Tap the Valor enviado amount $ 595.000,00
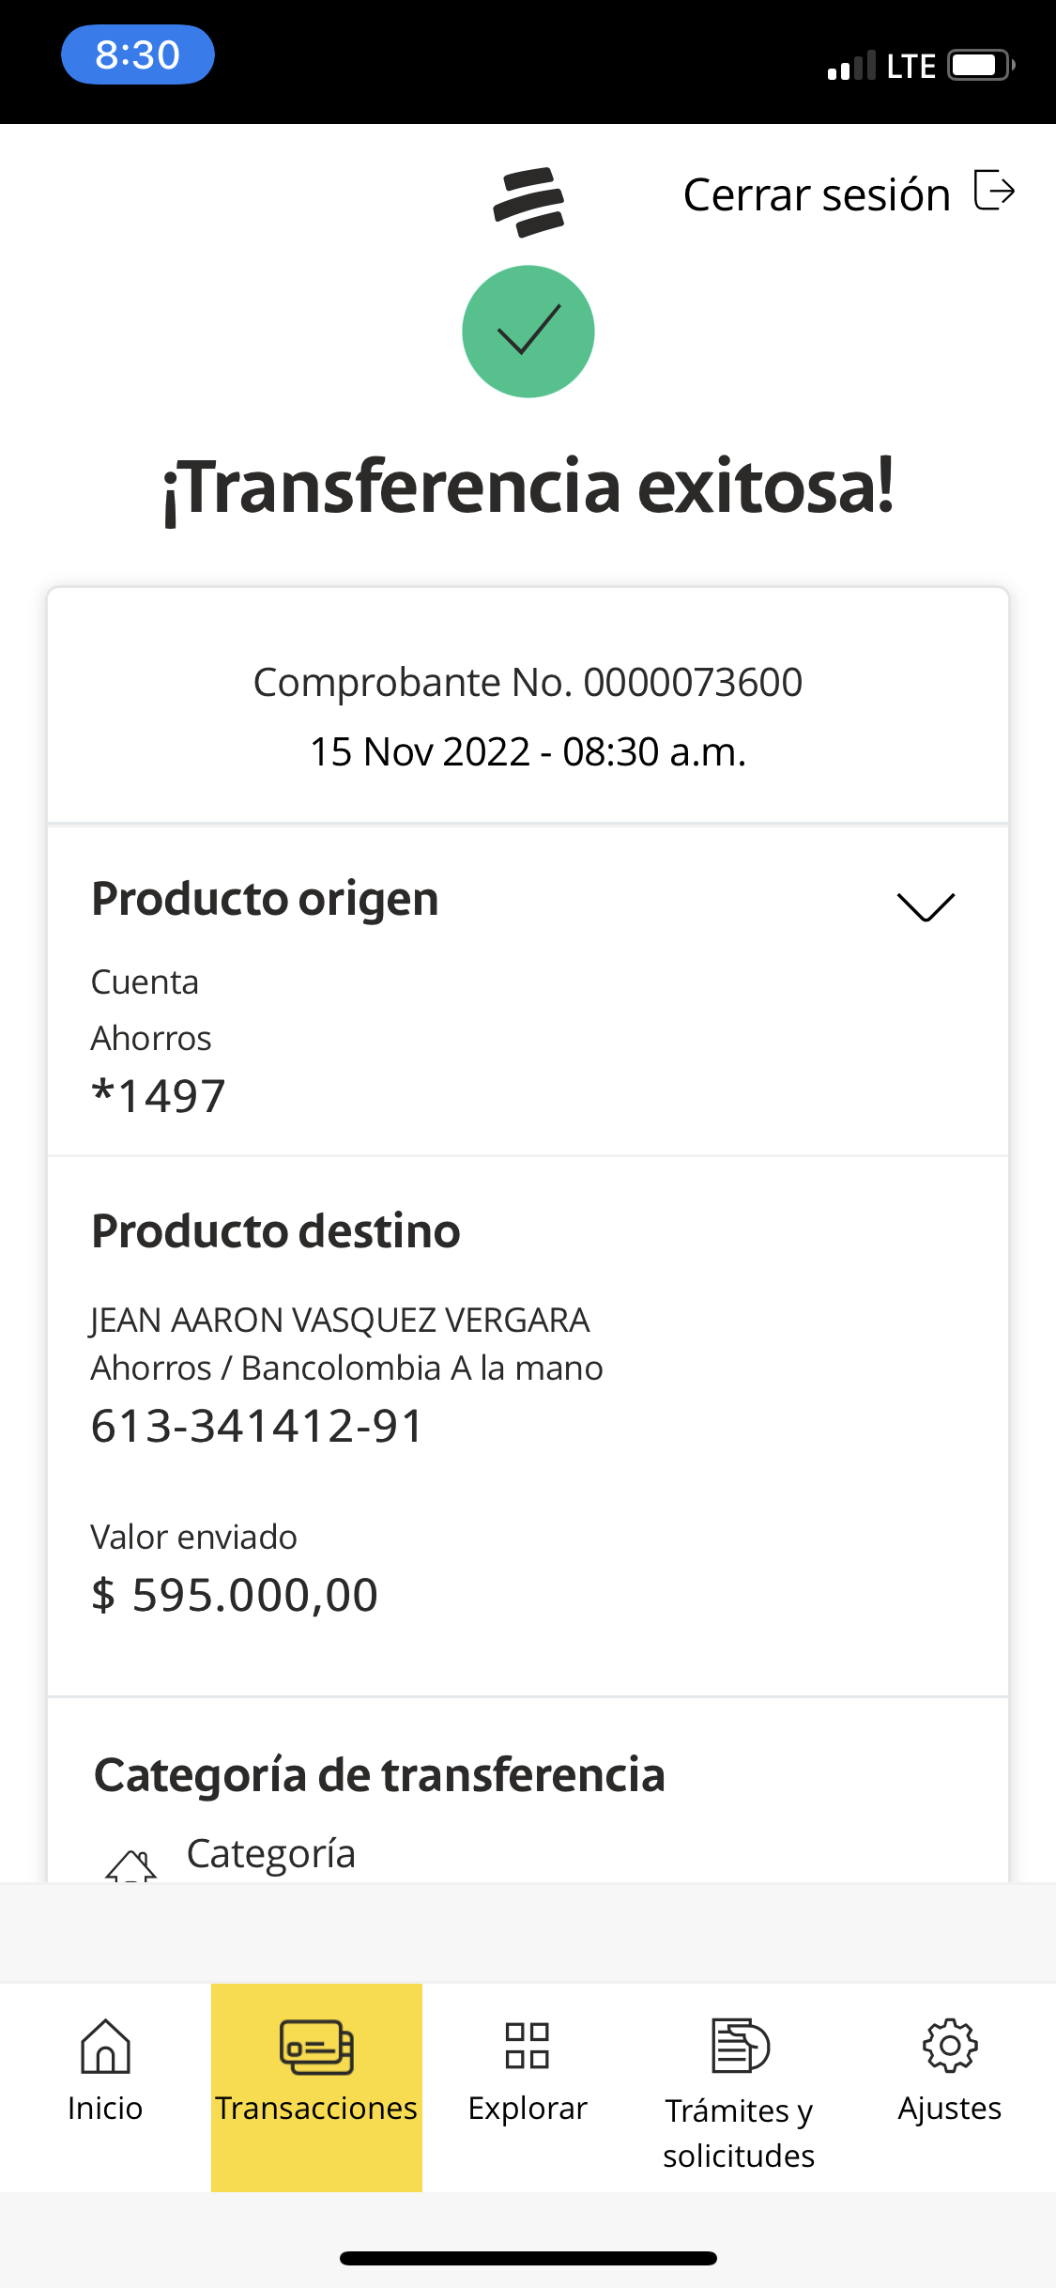This screenshot has height=2288, width=1056. point(235,1595)
